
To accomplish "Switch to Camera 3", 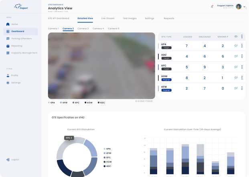I will click(83, 28).
